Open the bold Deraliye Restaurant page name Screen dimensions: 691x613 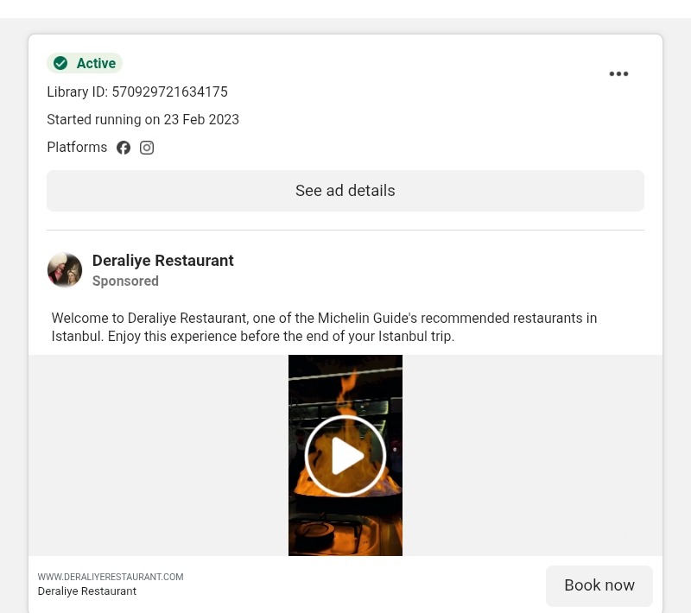coord(162,261)
